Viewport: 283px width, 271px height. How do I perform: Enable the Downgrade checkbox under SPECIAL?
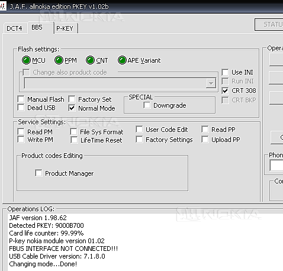(147, 105)
